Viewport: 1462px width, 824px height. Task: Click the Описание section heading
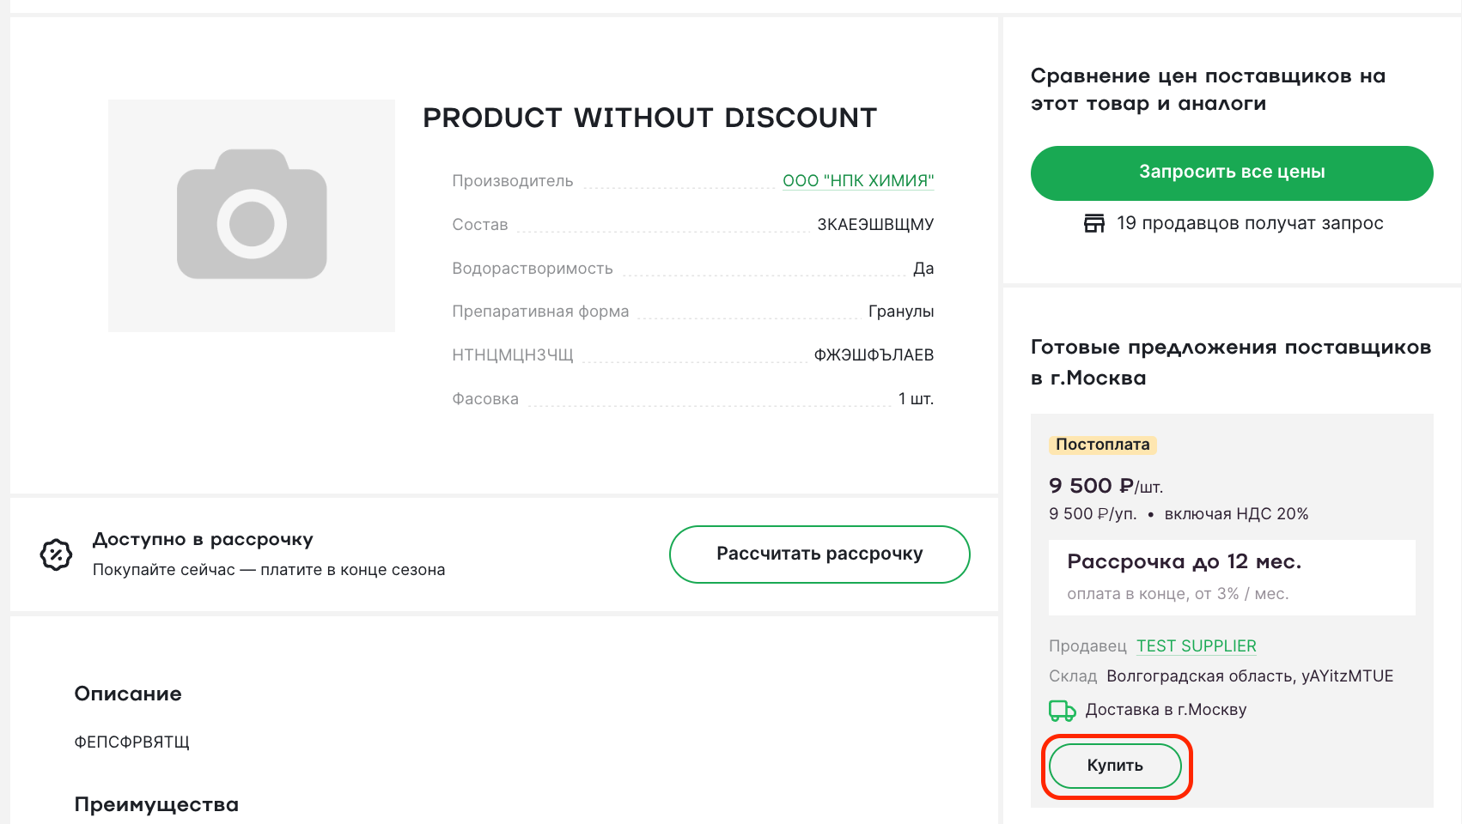point(128,694)
